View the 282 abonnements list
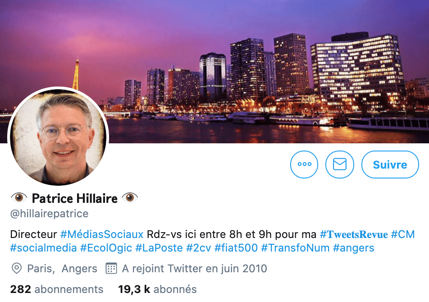This screenshot has width=429, height=302. (x=57, y=289)
